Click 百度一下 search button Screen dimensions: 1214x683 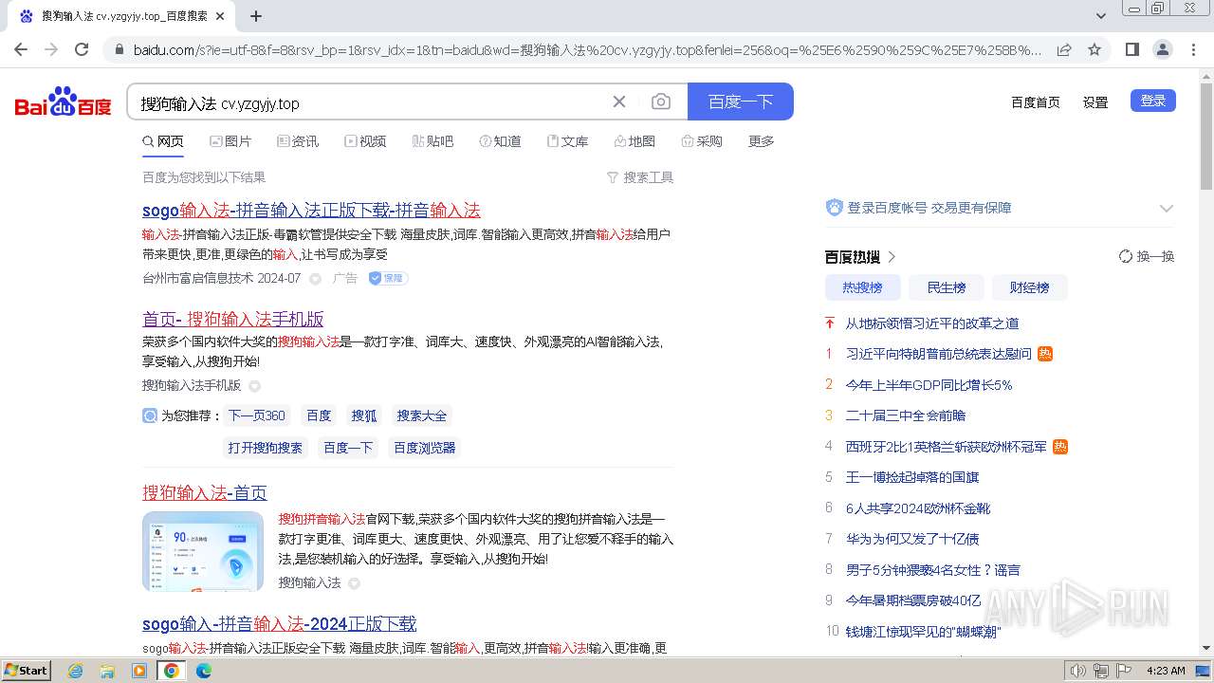pyautogui.click(x=741, y=102)
